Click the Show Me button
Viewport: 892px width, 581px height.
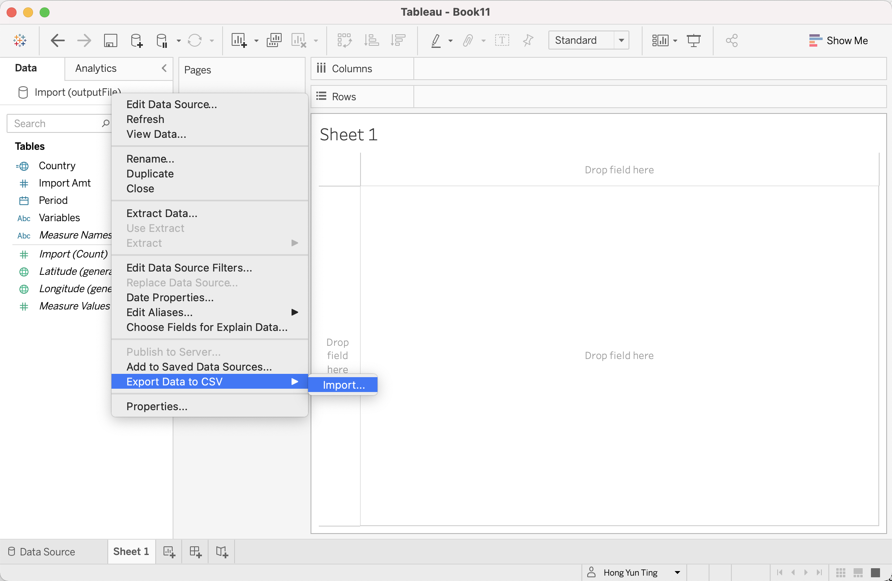[x=838, y=40]
